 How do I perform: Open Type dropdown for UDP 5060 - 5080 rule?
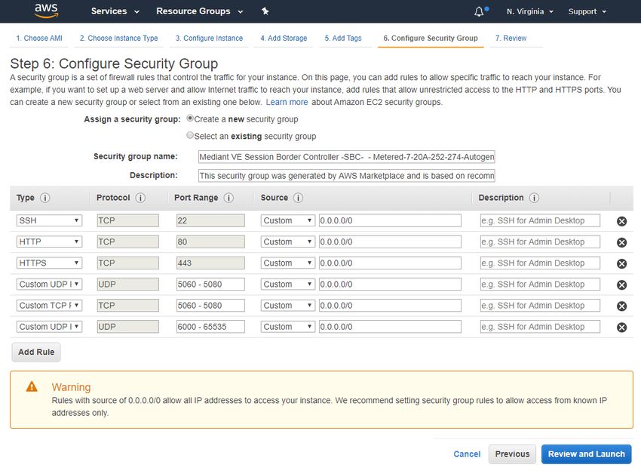pyautogui.click(x=49, y=285)
